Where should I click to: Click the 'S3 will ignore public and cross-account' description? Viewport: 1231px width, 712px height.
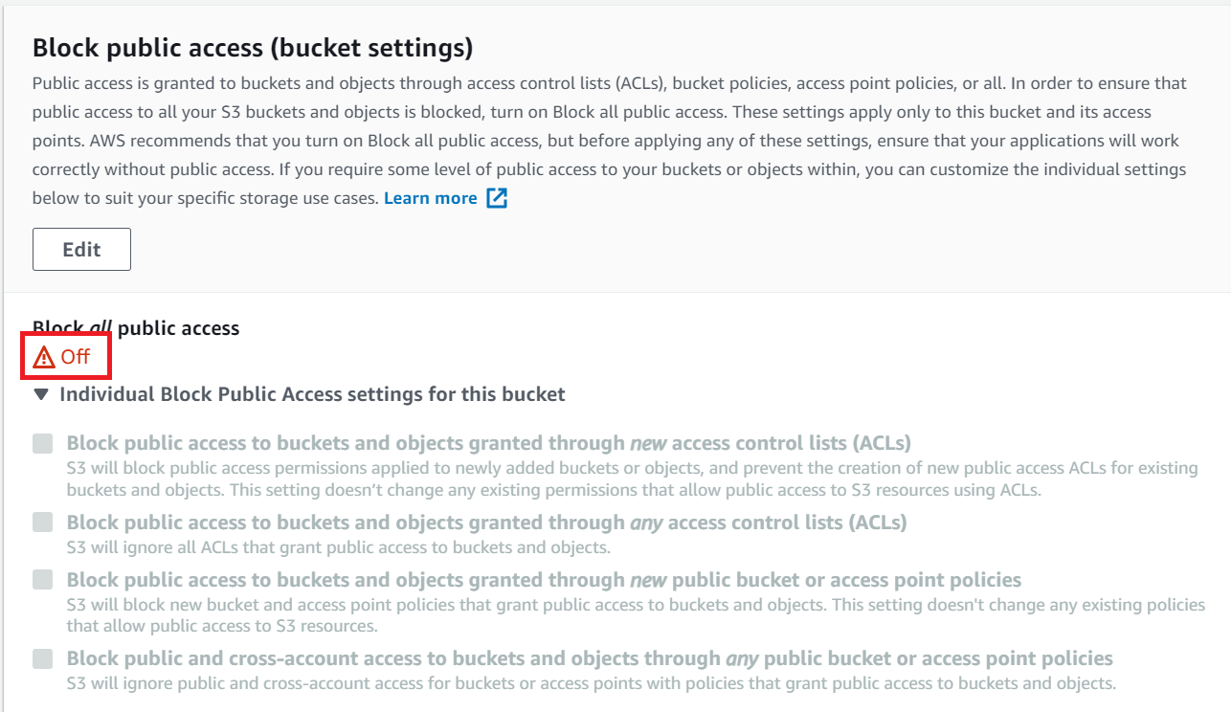click(x=592, y=683)
